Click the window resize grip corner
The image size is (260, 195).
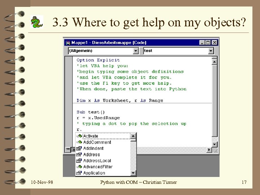click(215, 150)
